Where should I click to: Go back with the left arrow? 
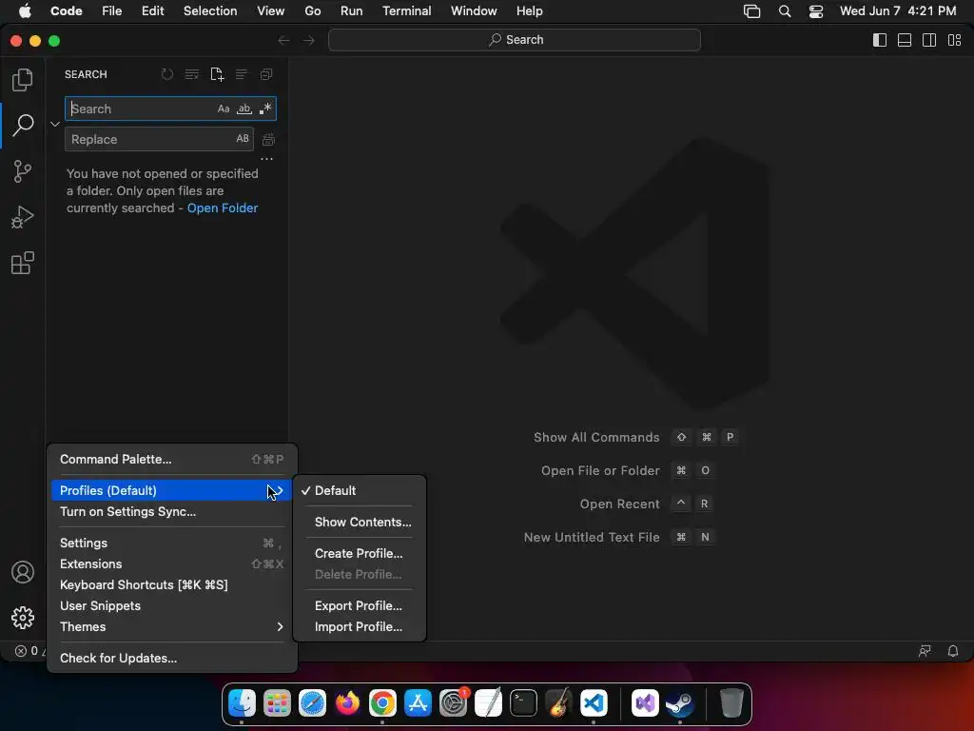tap(283, 40)
